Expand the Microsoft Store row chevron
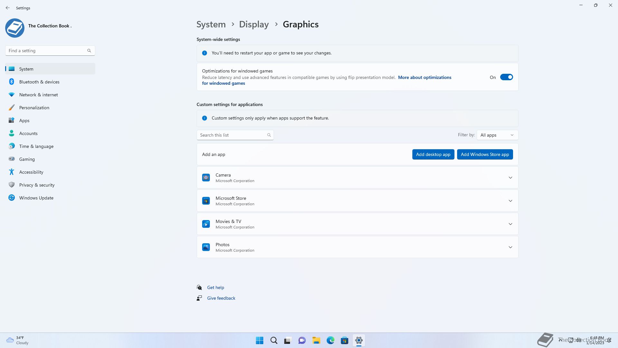618x348 pixels. click(510, 201)
